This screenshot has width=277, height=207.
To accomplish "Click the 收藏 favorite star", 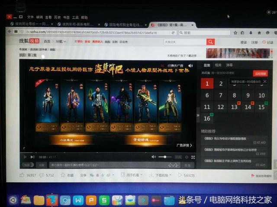I will (x=67, y=175).
